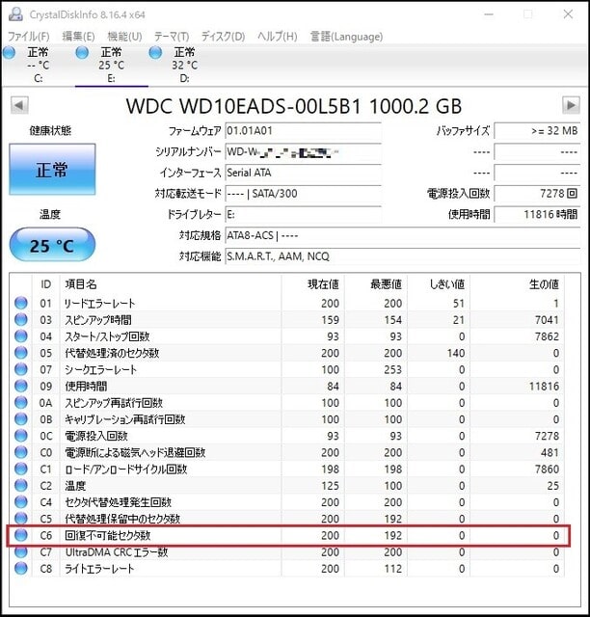Click raw value 7860 in C1 row
This screenshot has height=617, width=590.
point(547,469)
